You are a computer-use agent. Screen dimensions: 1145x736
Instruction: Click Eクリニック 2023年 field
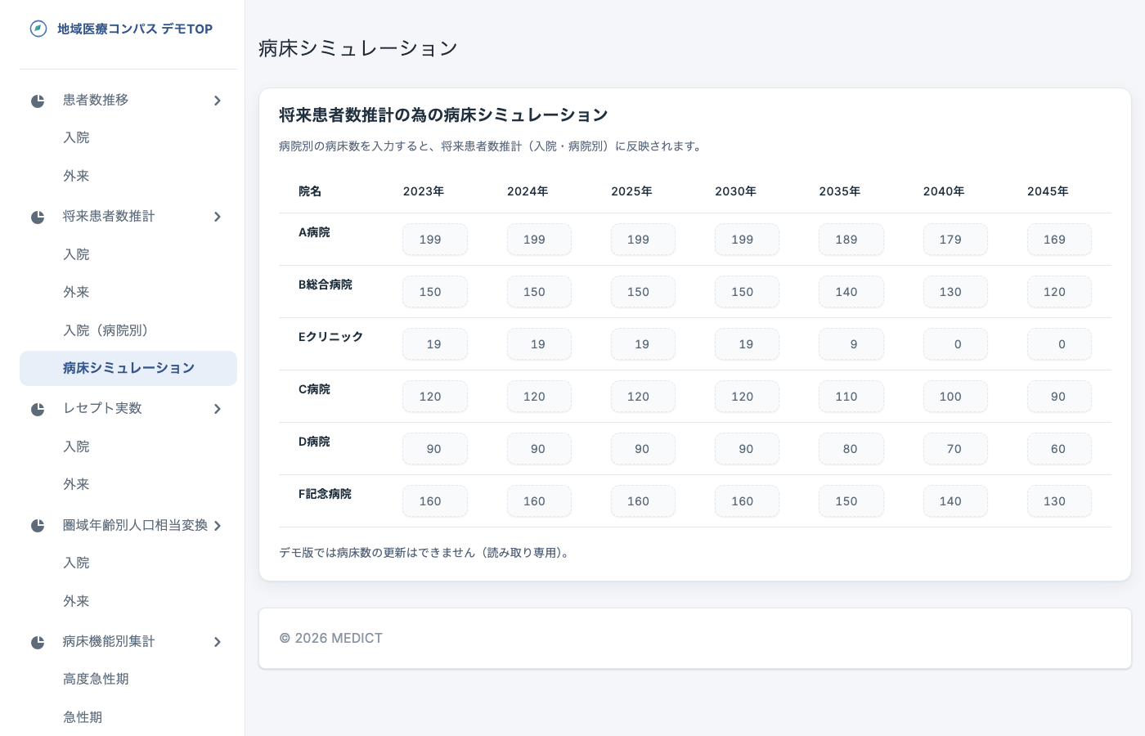[435, 344]
